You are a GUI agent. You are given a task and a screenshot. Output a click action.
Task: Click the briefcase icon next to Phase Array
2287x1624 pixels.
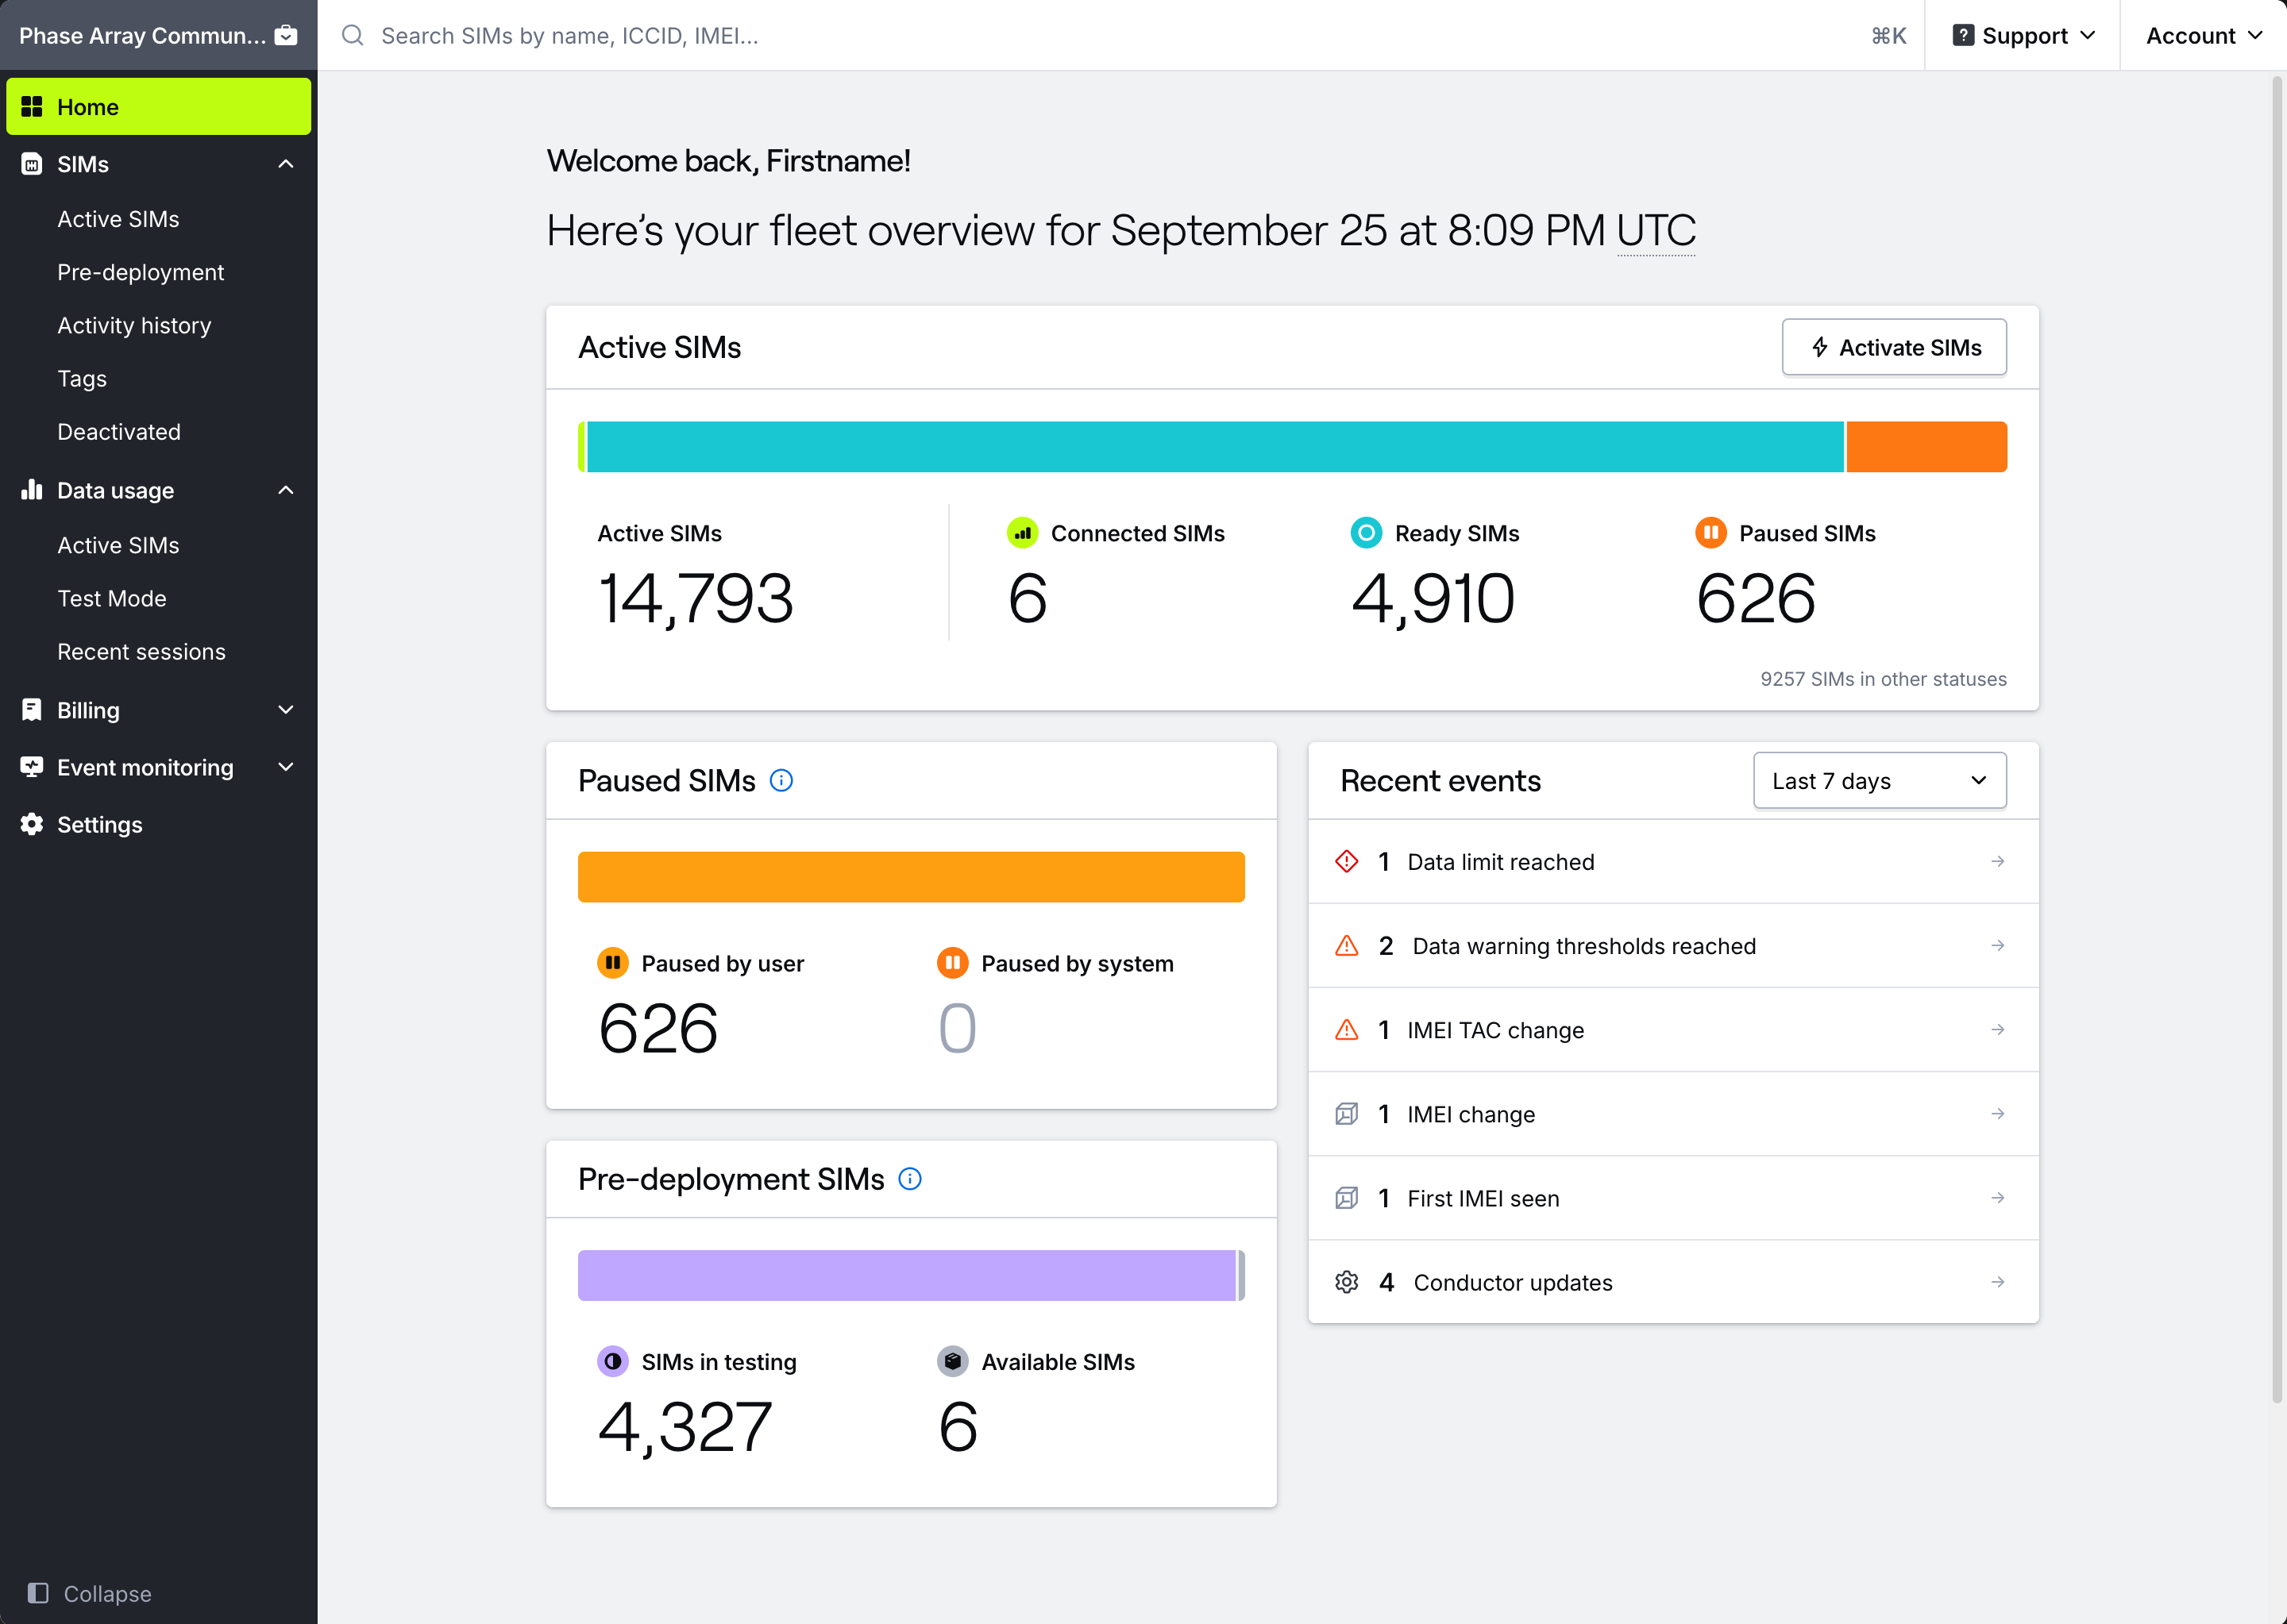[286, 36]
